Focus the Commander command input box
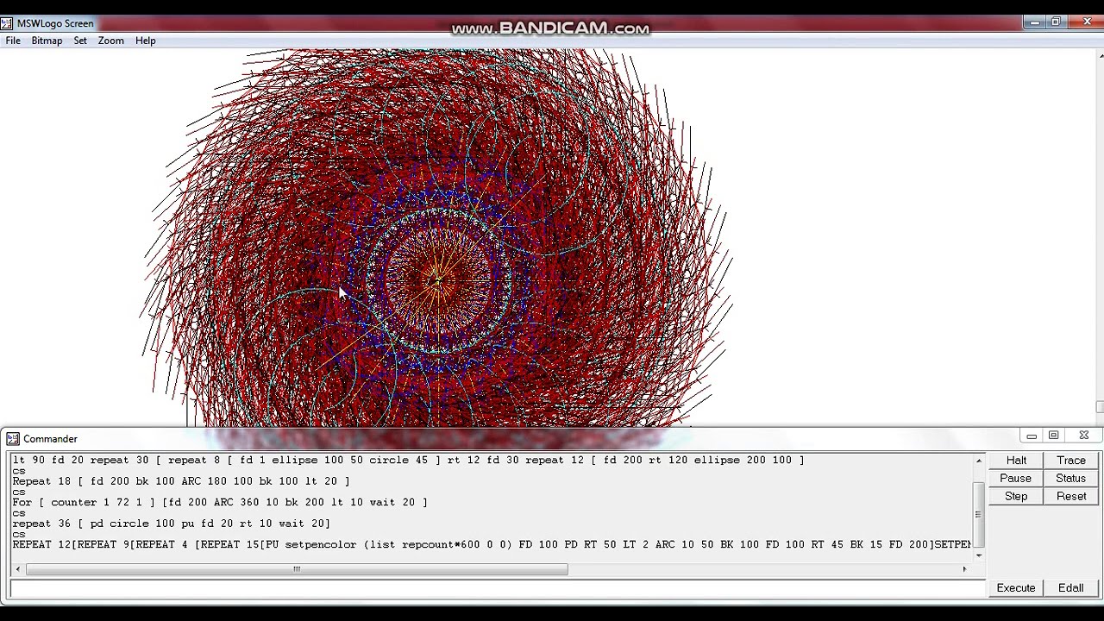Screen dimensions: 1104x621 point(497,589)
